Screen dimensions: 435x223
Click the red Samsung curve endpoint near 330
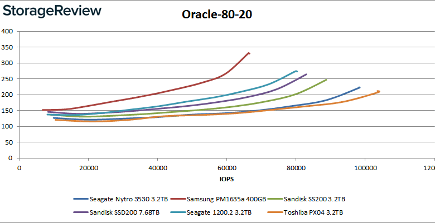249,53
